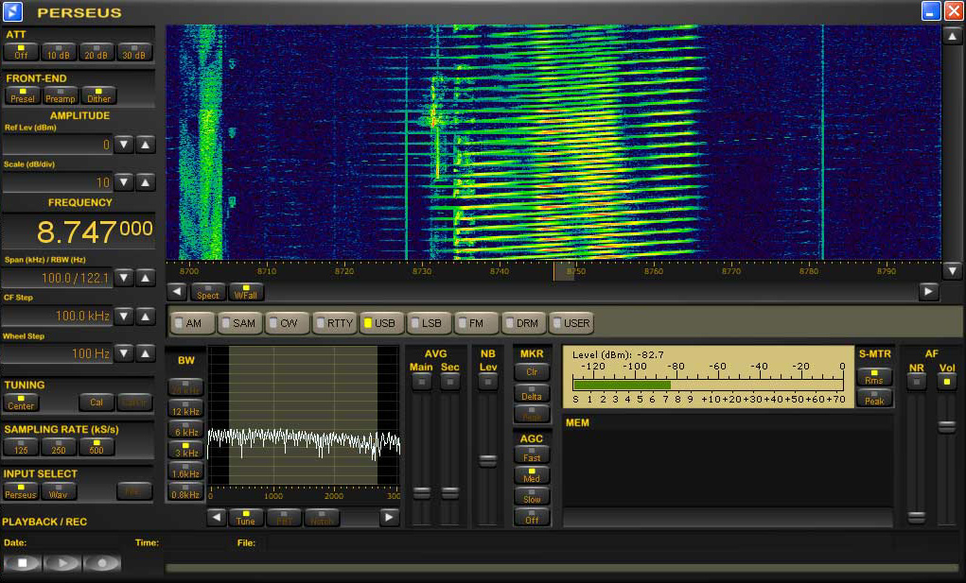
Task: Set sampling rate to 500 kS/s
Action: [x=97, y=447]
